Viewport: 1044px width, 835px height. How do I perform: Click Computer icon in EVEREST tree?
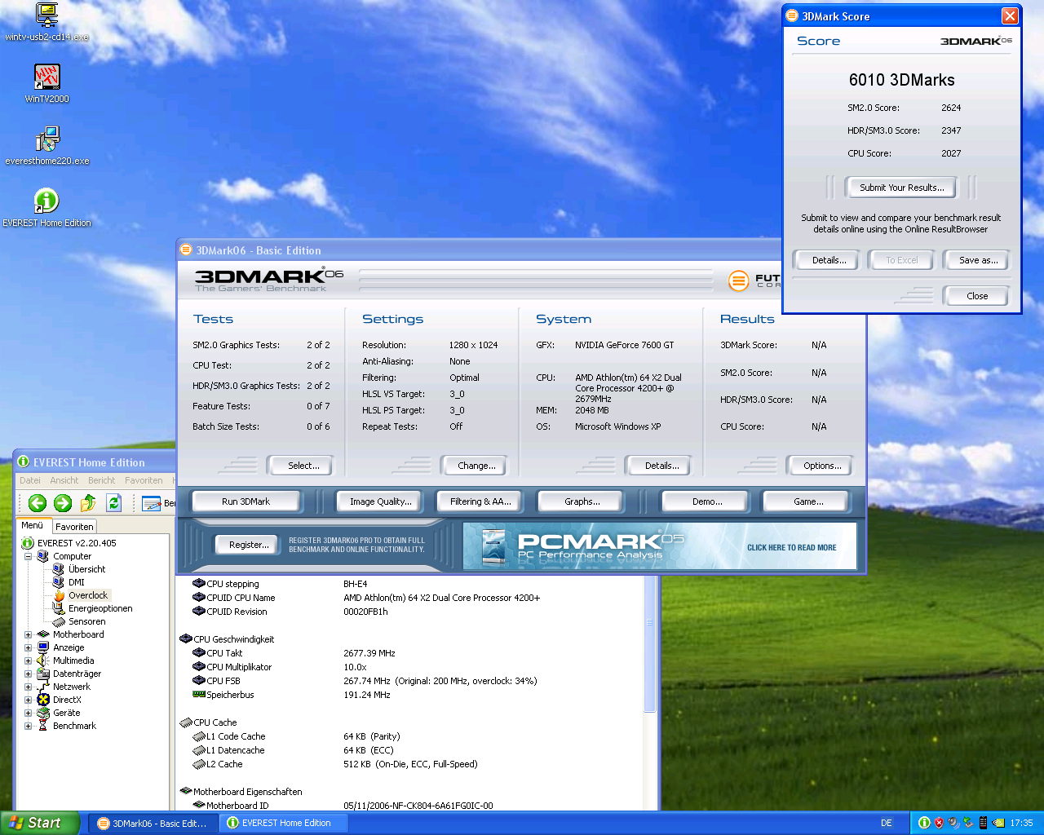pos(43,556)
